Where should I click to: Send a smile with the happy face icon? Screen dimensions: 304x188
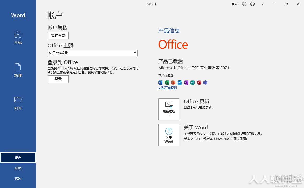(x=244, y=4)
